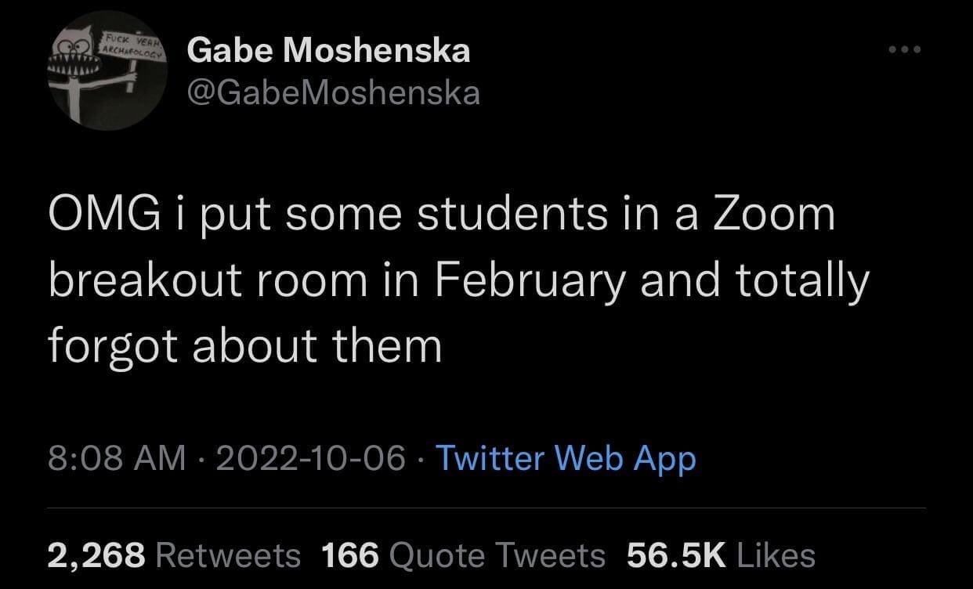The image size is (973, 589).
Task: Show who Likes this tweet
Action: click(x=775, y=555)
